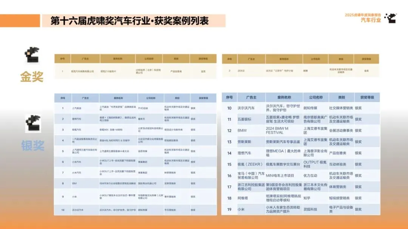Click the 序号 header in right silver table
408x229 pixels.
[x=229, y=98]
